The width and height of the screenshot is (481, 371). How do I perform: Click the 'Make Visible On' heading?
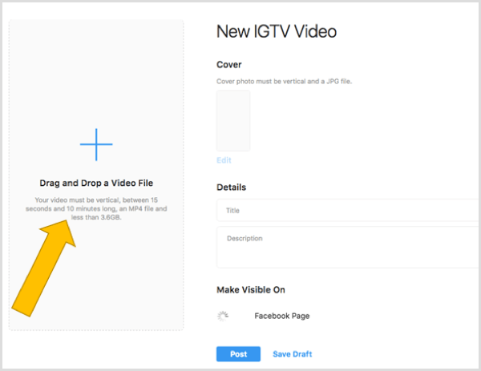(x=251, y=290)
